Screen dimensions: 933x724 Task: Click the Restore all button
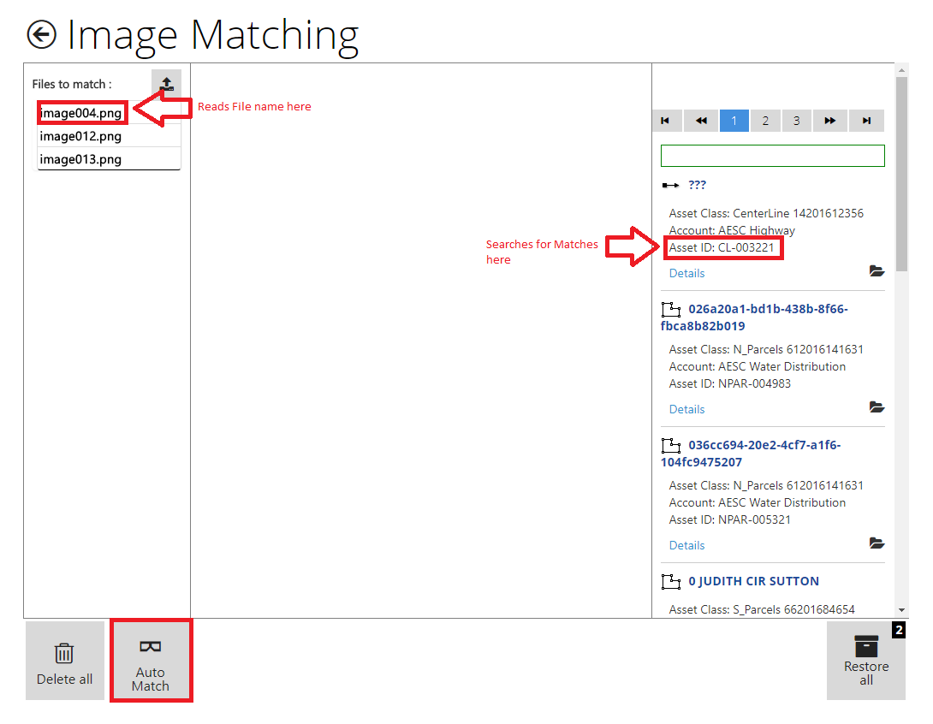865,661
